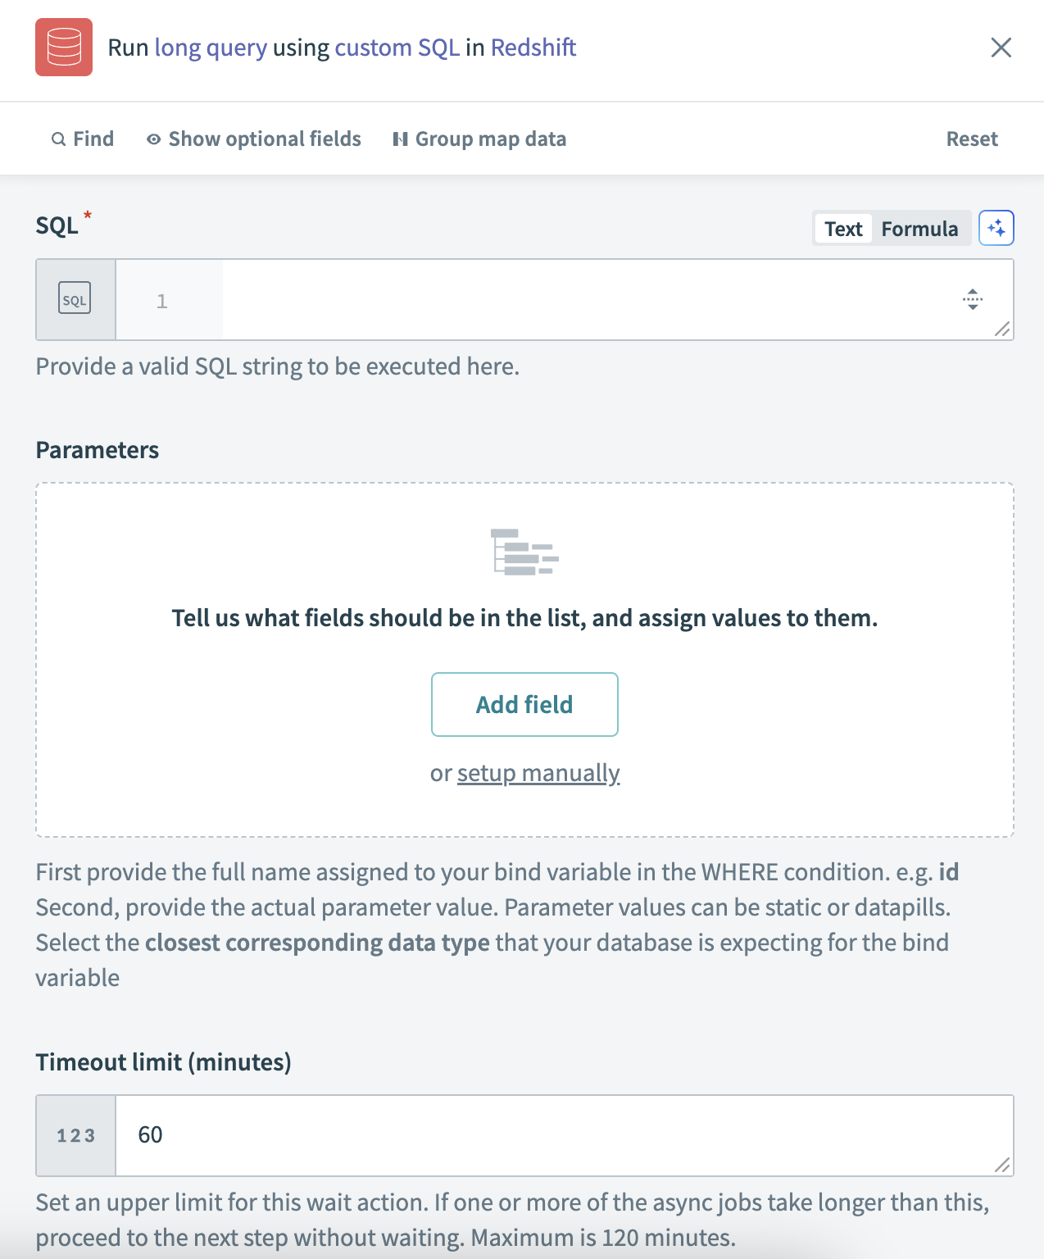1044x1259 pixels.
Task: Click the custom SQL link in the title
Action: pyautogui.click(x=397, y=48)
